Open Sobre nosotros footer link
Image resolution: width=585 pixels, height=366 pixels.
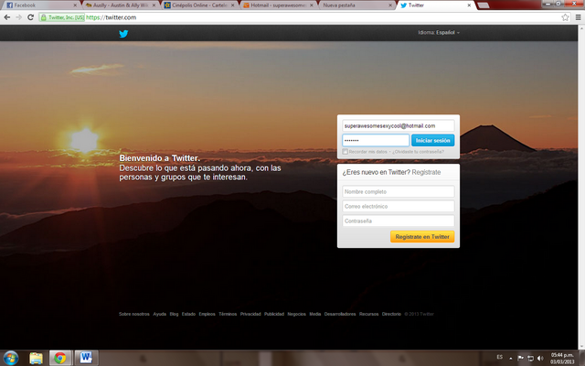pyautogui.click(x=134, y=314)
